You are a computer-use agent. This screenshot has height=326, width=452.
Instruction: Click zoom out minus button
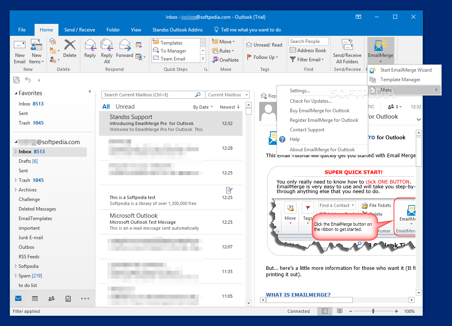coord(351,311)
